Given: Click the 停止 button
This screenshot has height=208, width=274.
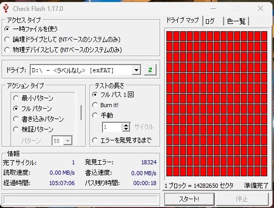Looking at the screenshot, I should 242,199.
